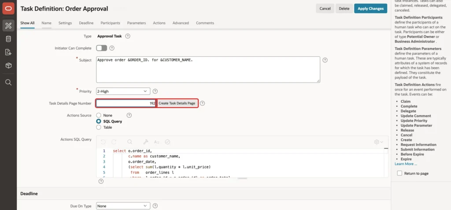Click the "Task Definition: Order Approval" title
This screenshot has height=210, width=451.
pyautogui.click(x=64, y=9)
